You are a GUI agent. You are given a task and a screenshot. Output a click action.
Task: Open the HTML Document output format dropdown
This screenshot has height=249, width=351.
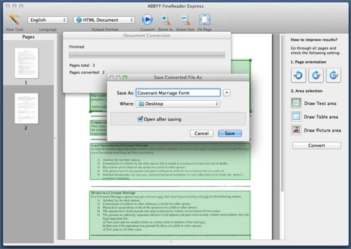(x=104, y=20)
